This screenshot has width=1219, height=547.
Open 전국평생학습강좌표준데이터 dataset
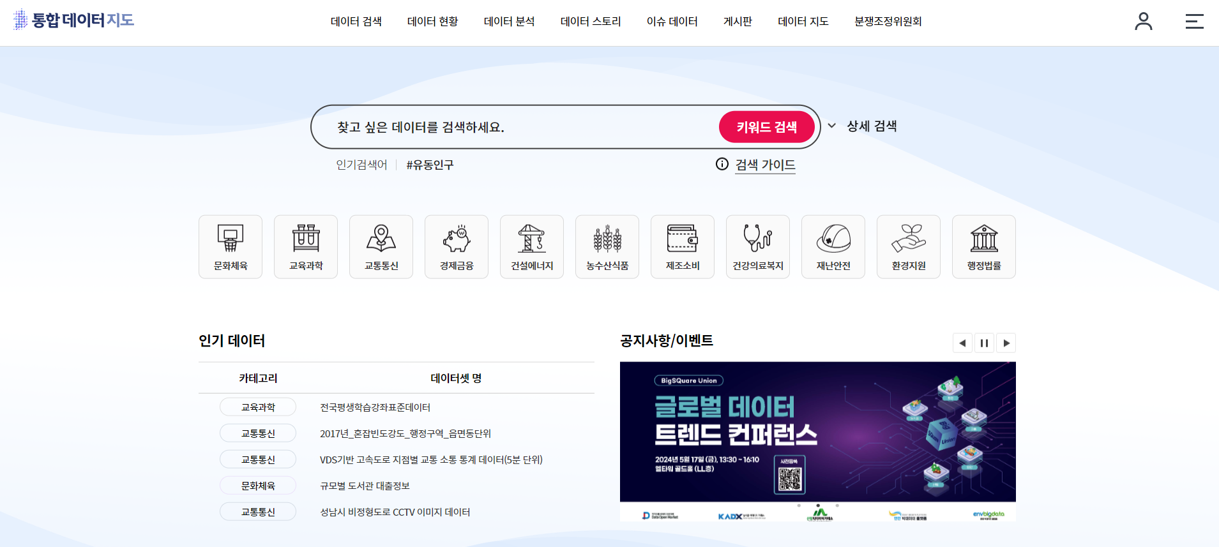coord(375,407)
